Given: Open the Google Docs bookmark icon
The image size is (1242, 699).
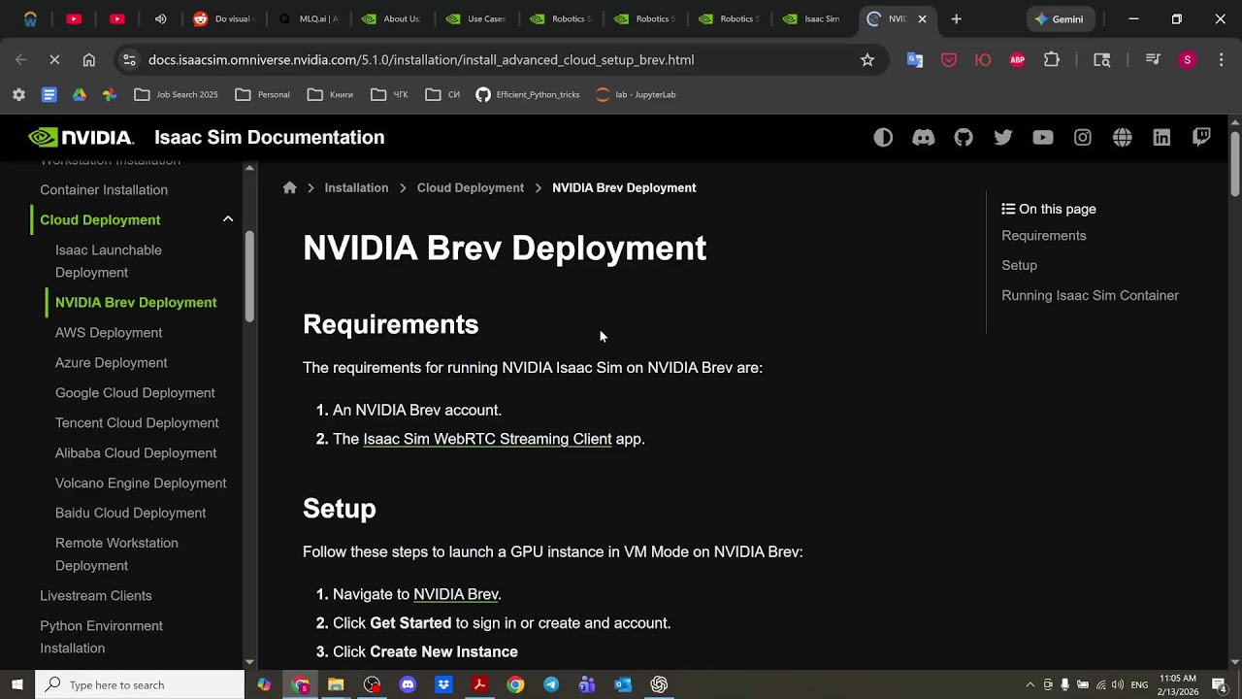Looking at the screenshot, I should click(49, 94).
